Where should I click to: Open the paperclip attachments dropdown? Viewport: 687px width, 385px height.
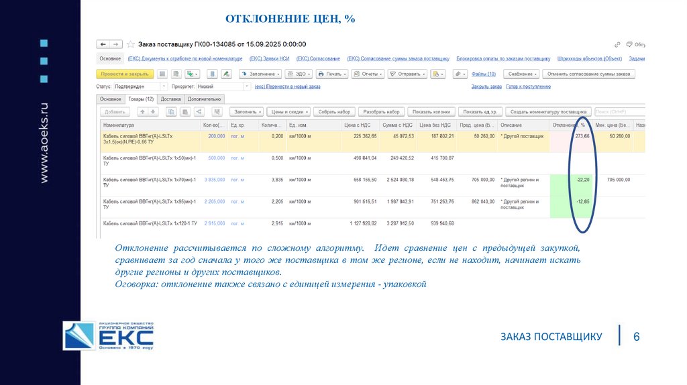pyautogui.click(x=460, y=74)
